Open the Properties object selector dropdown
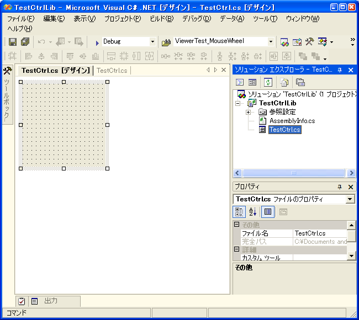This screenshot has width=359, height=320. 350,199
